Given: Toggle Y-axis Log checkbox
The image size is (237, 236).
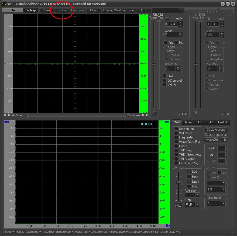Looking at the screenshot, I should pos(189,172).
